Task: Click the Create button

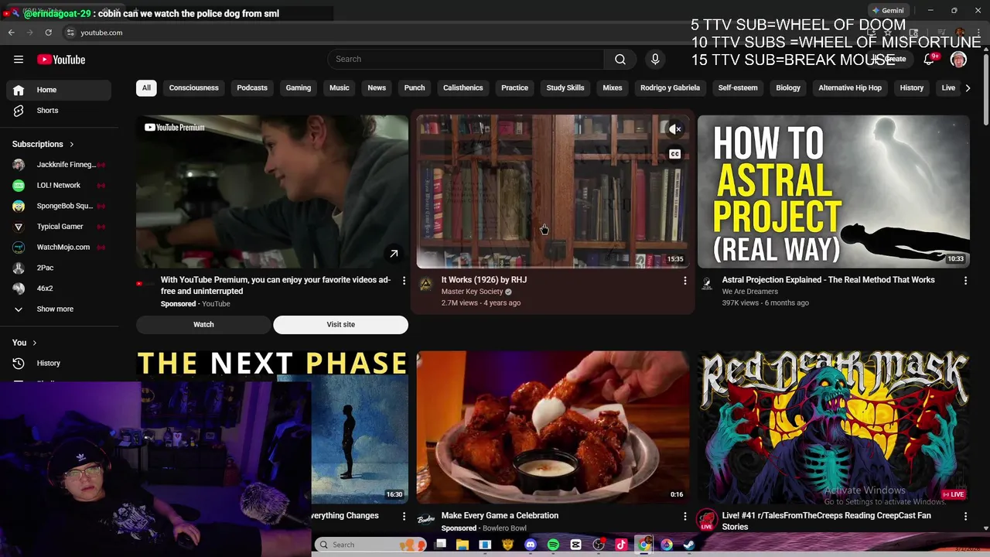Action: pyautogui.click(x=890, y=60)
